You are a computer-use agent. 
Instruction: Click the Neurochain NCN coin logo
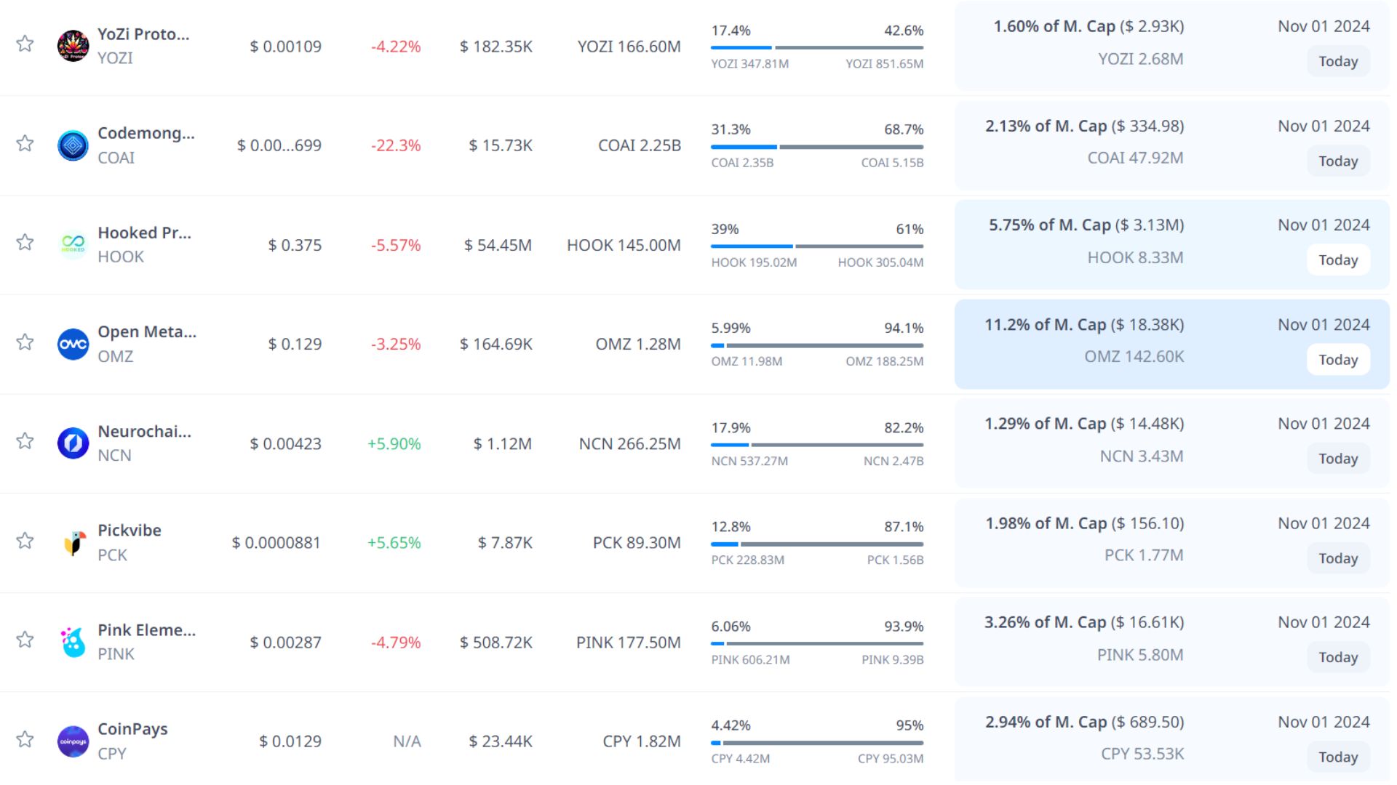coord(73,443)
